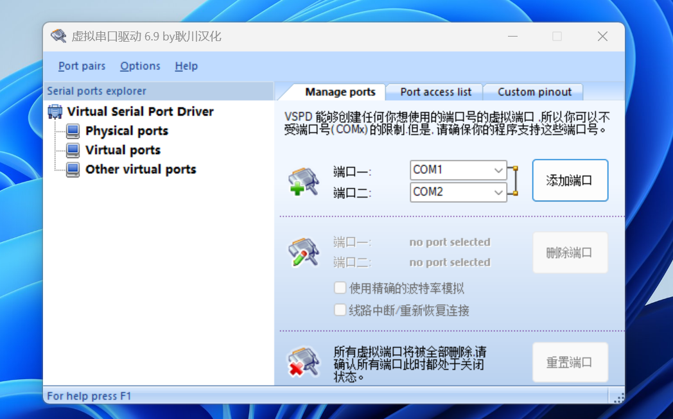Select Other virtual ports tree item

click(x=141, y=169)
